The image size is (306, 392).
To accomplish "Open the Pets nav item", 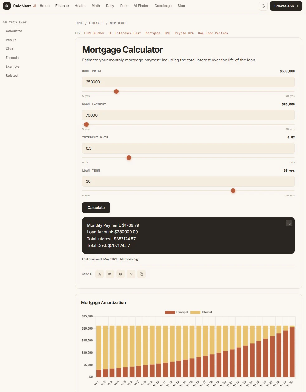I will point(124,6).
